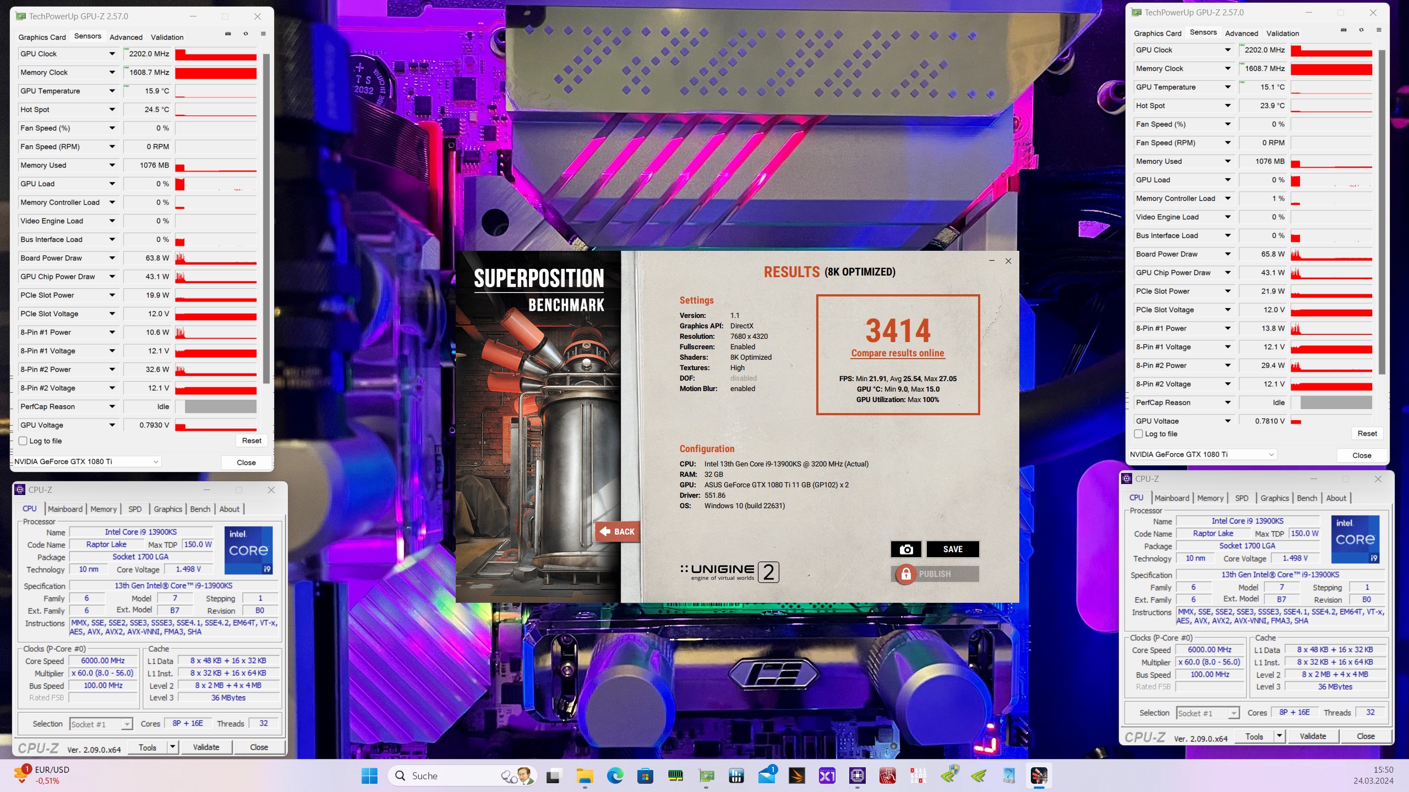Open the EUR/USD widget on the taskbar
1409x792 pixels.
pos(41,776)
